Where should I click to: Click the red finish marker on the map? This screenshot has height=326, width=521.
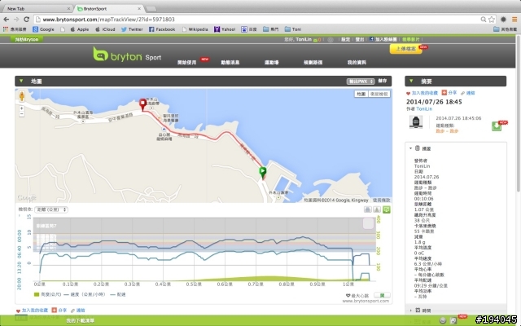point(143,104)
